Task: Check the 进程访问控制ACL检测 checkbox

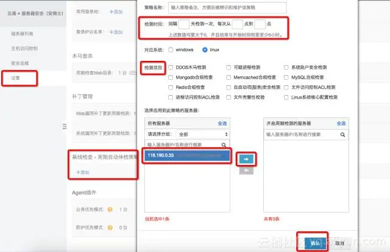Action: click(171, 97)
